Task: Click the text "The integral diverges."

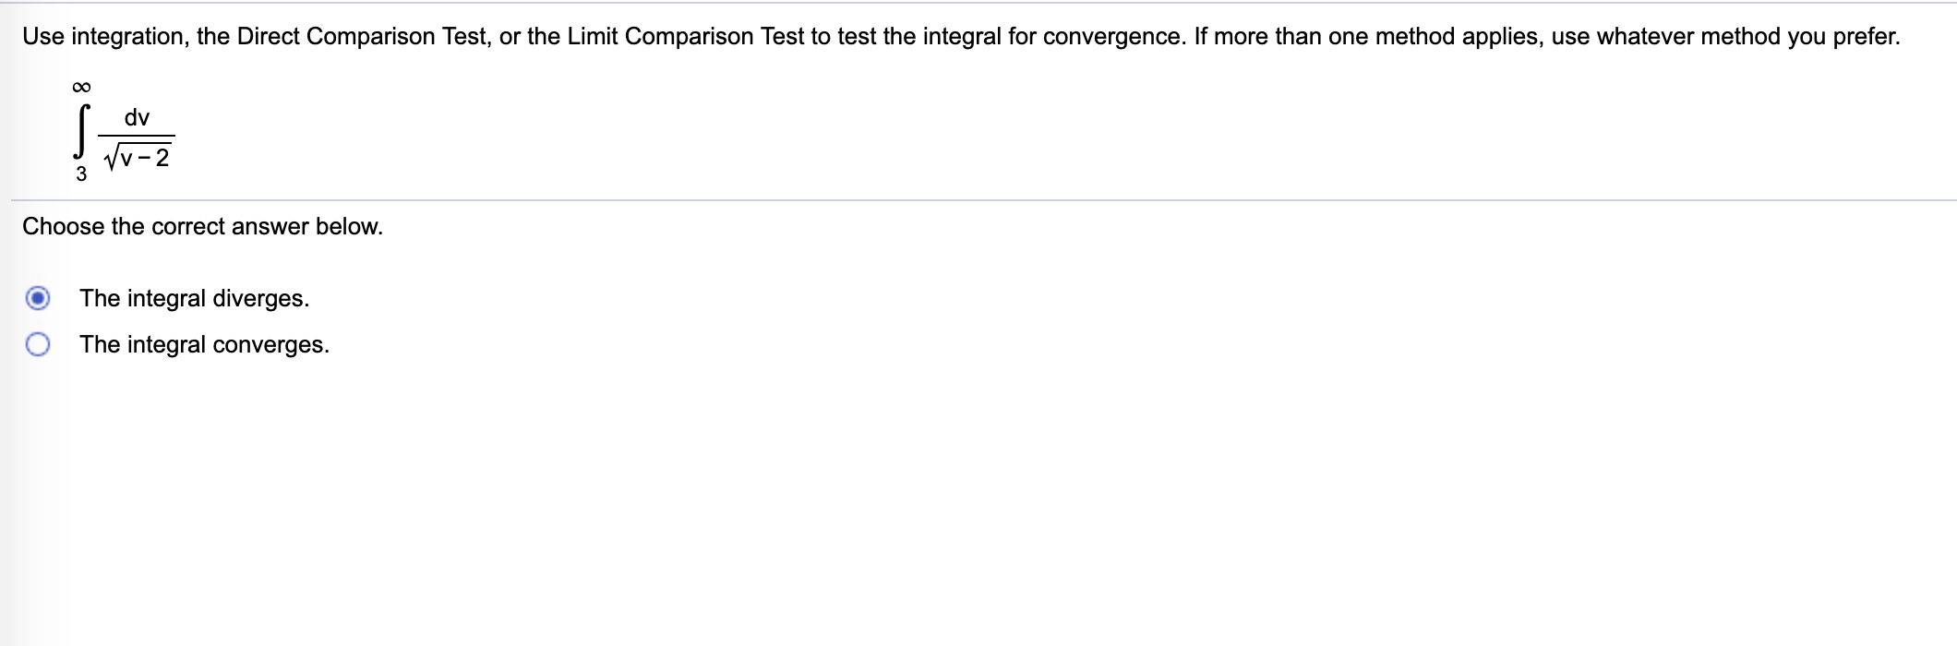Action: coord(193,298)
